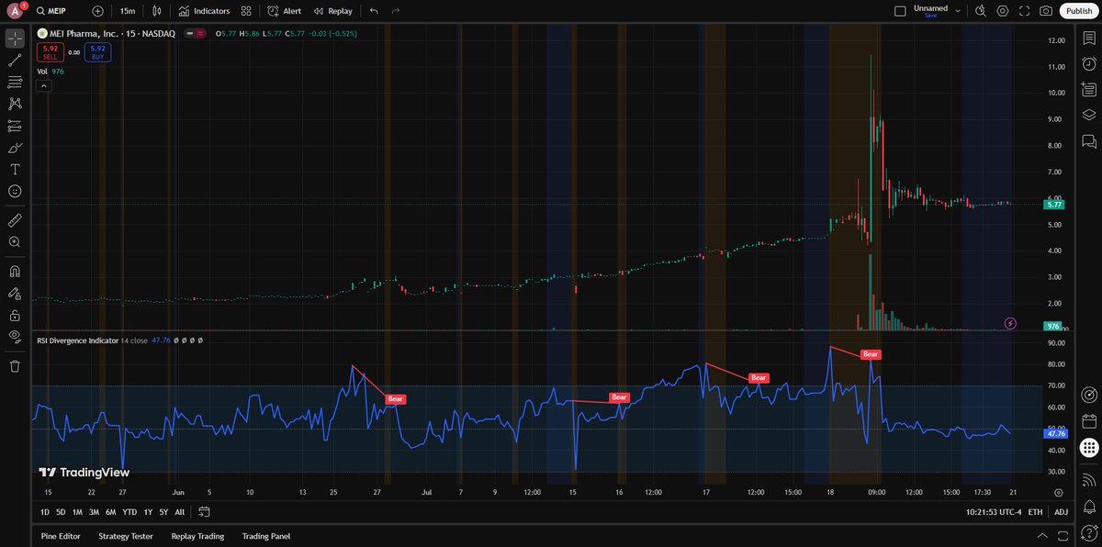
Task: Toggle the ADJ adjusted data option
Action: pos(1061,511)
